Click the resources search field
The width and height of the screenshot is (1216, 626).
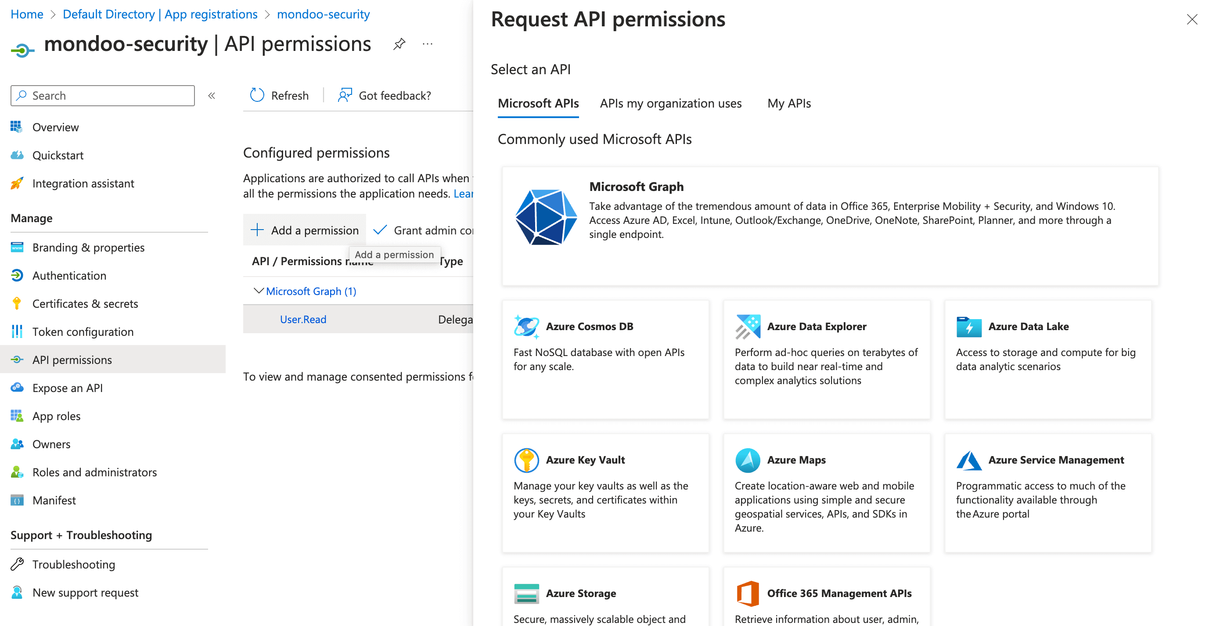click(102, 95)
